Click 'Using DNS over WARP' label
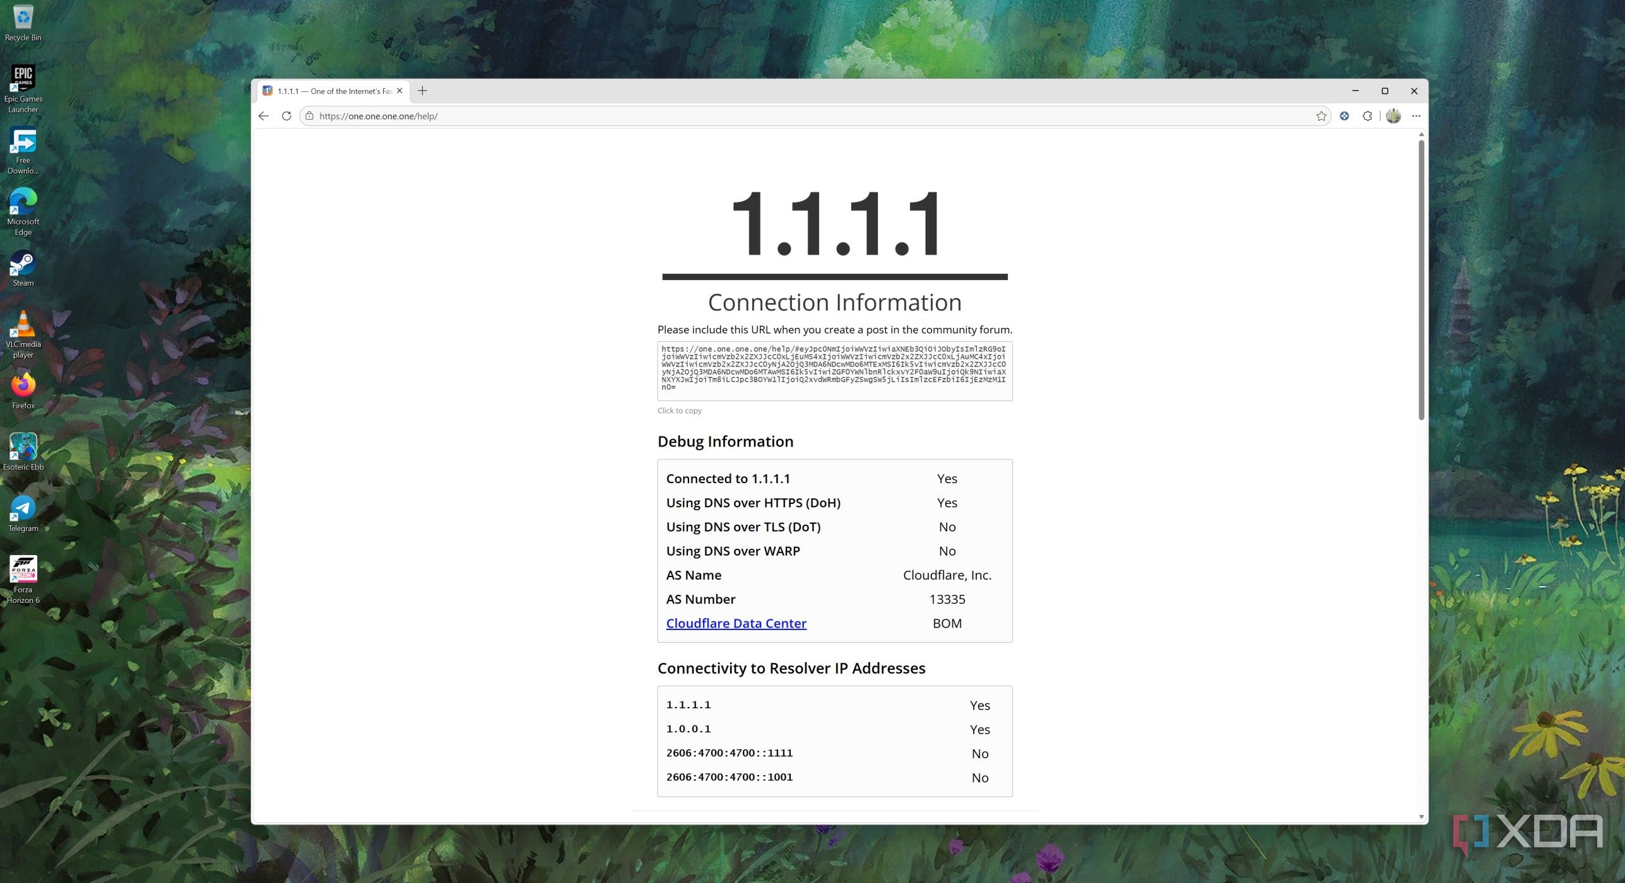1625x883 pixels. (733, 551)
